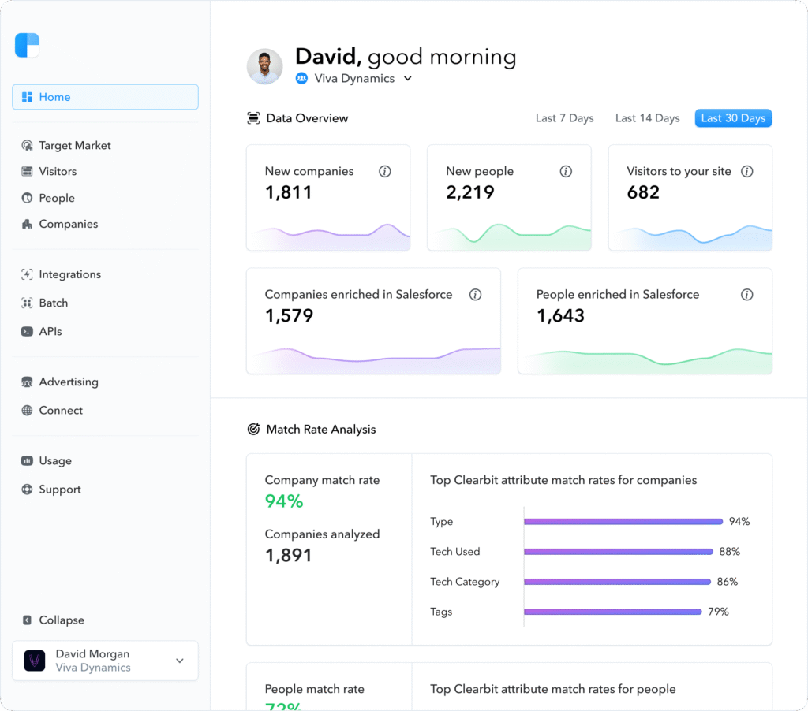Select the Companies sidebar icon

pyautogui.click(x=26, y=224)
